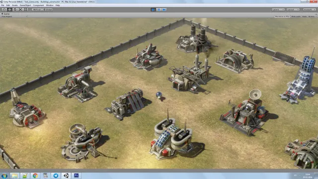
Task: Click the system clock in tray
Action: [308, 176]
